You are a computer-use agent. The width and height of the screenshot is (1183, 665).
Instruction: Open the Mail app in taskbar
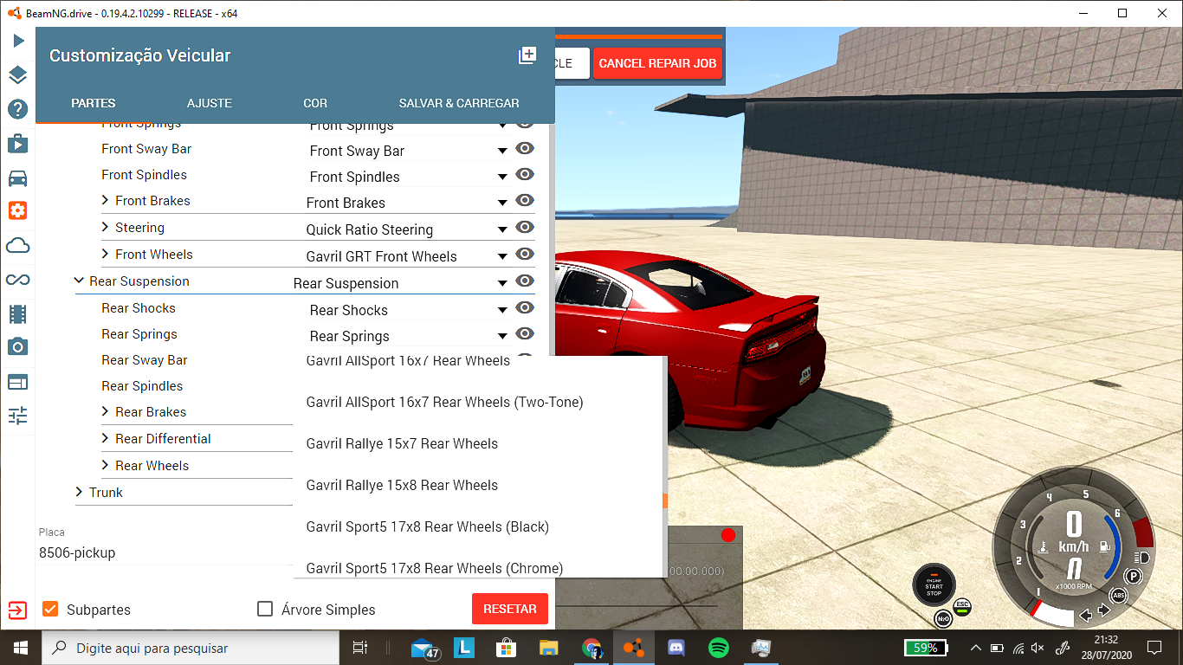pos(424,648)
